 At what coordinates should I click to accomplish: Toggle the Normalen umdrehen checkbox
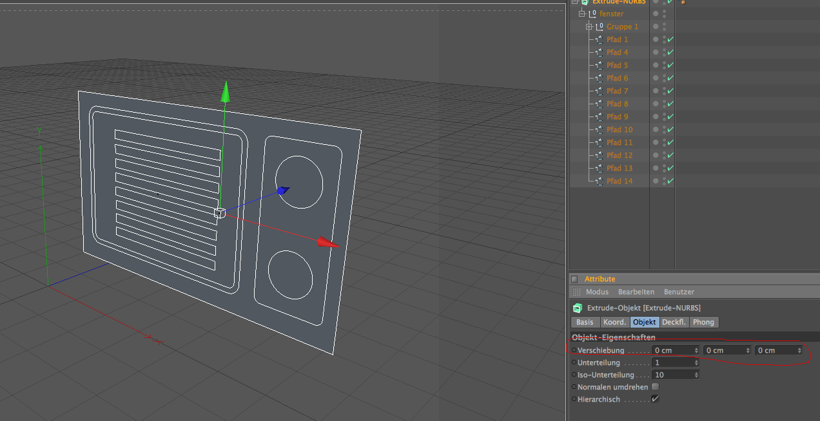(x=655, y=387)
